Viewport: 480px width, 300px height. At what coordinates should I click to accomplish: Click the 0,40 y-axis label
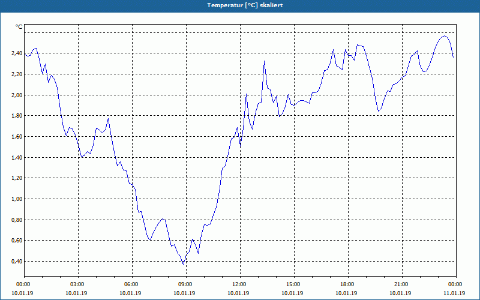click(17, 262)
